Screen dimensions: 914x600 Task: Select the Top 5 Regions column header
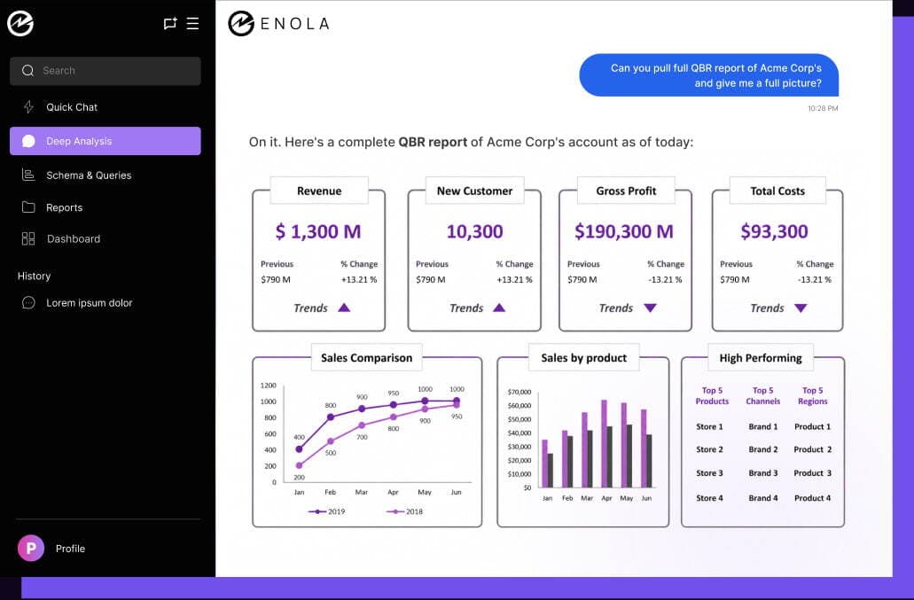click(x=813, y=395)
